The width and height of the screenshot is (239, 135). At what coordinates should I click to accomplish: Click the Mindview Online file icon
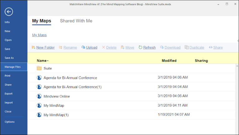(x=39, y=96)
